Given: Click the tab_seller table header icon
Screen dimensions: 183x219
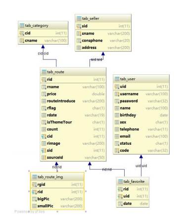Looking at the screenshot, I should coord(79,18).
